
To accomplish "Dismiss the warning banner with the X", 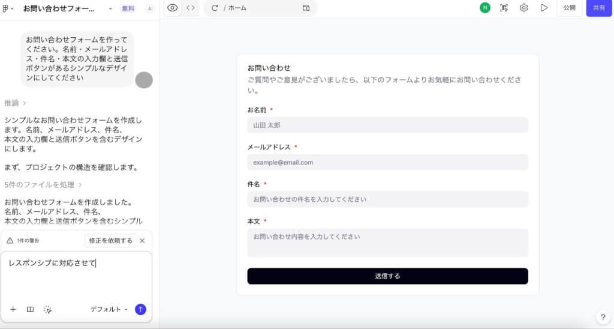I will [143, 240].
